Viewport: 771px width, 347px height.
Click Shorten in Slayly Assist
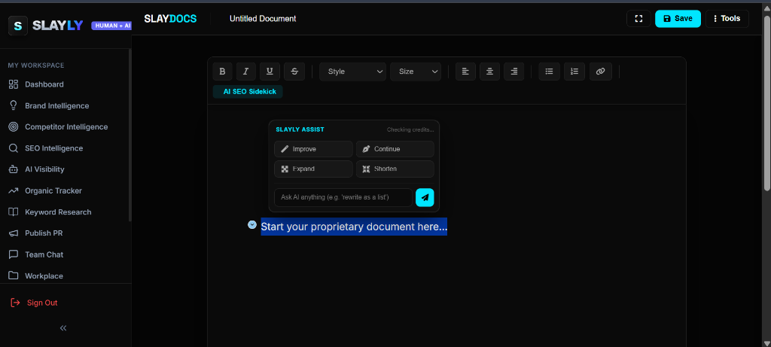395,169
